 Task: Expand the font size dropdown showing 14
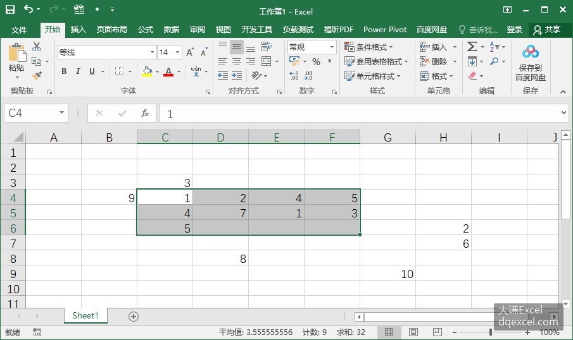point(178,52)
